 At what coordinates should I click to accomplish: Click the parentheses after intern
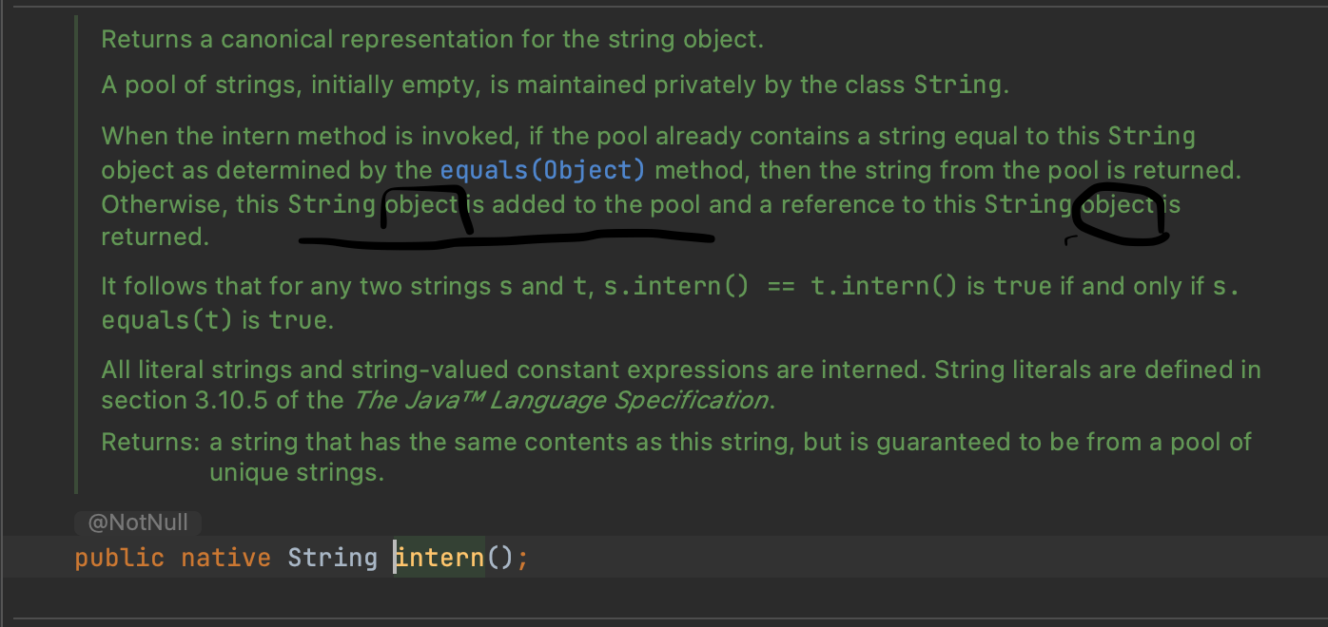(x=499, y=558)
